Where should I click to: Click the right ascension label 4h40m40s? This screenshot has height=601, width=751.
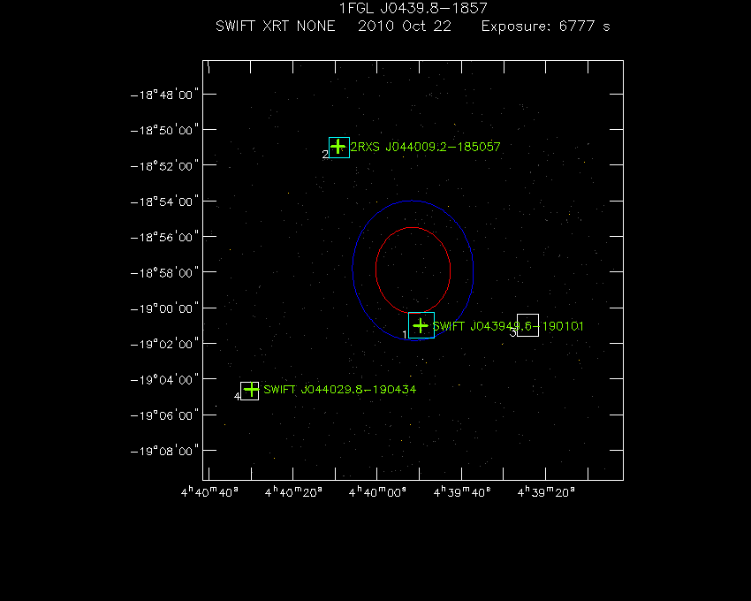click(x=209, y=491)
